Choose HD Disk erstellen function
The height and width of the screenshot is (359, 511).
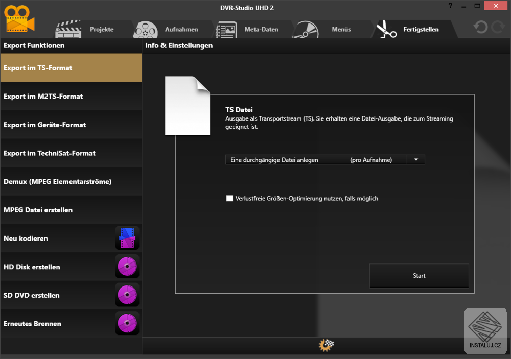click(x=71, y=267)
